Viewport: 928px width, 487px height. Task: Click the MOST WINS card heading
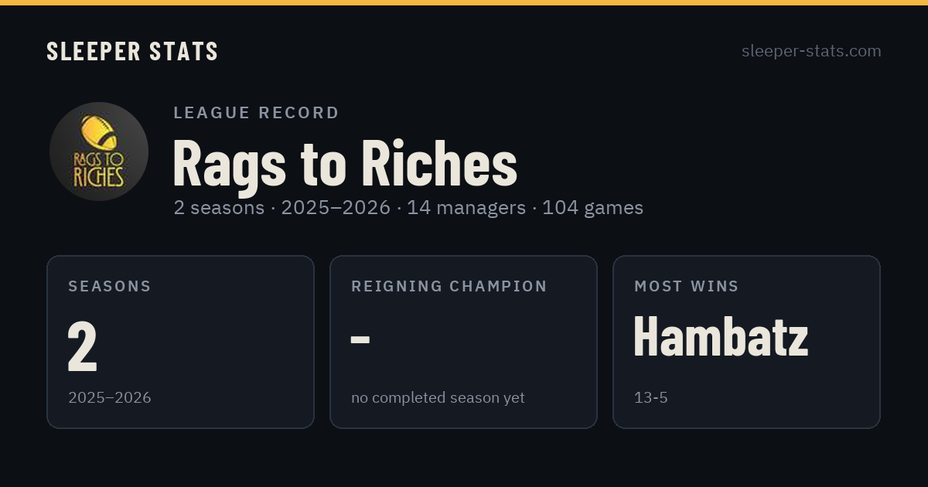687,286
